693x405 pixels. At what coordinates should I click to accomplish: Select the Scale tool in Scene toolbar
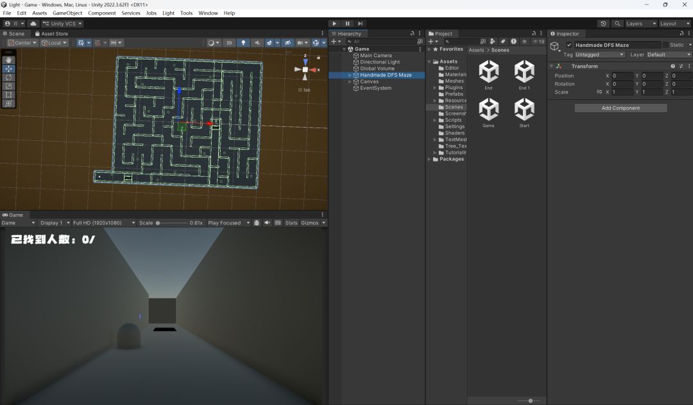tap(9, 86)
